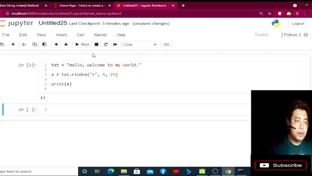Close the Home Page browser tab
Image resolution: width=312 pixels, height=176 pixels.
109,5
